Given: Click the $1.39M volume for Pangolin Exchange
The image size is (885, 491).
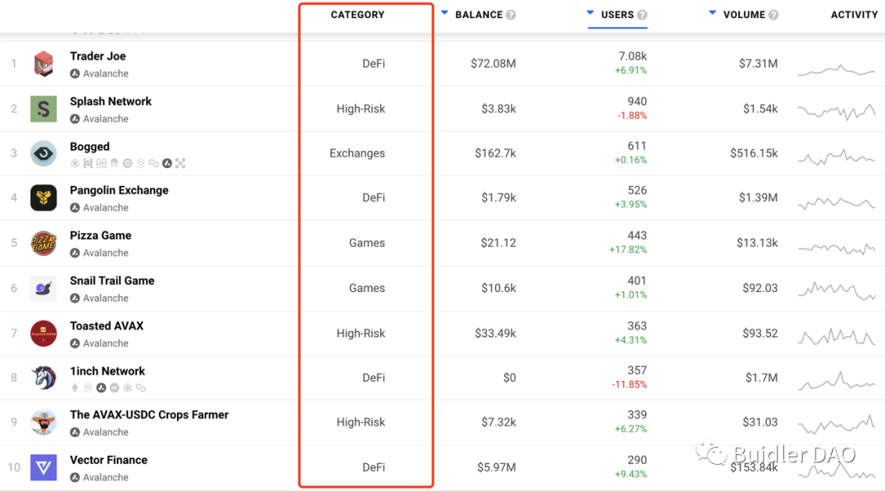Looking at the screenshot, I should click(758, 198).
